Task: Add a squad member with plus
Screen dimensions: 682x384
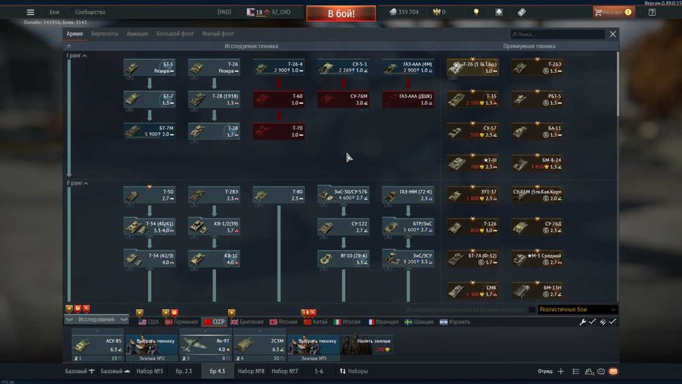Action: pos(561,372)
